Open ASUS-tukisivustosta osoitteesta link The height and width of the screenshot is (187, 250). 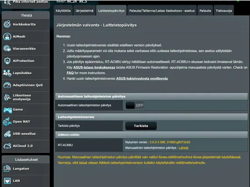click(x=142, y=79)
